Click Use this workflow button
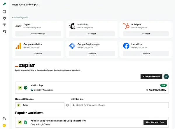The width and height of the screenshot is (175, 129). click(x=155, y=122)
